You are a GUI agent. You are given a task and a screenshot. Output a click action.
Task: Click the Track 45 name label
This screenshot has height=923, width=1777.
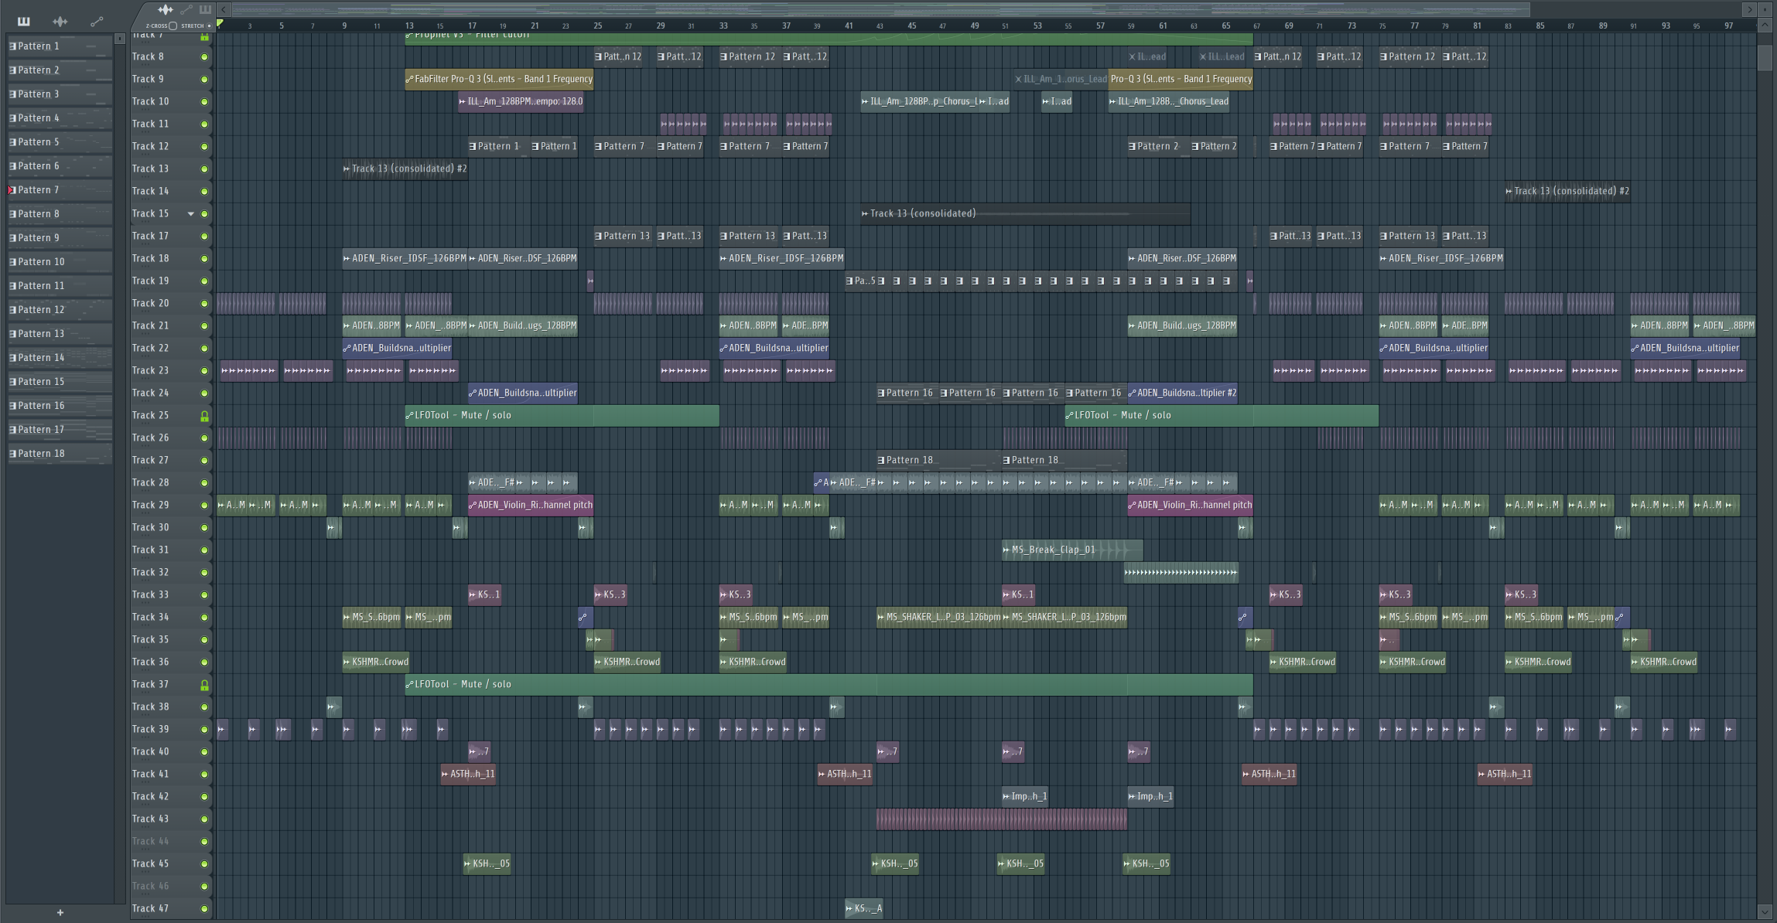(150, 863)
